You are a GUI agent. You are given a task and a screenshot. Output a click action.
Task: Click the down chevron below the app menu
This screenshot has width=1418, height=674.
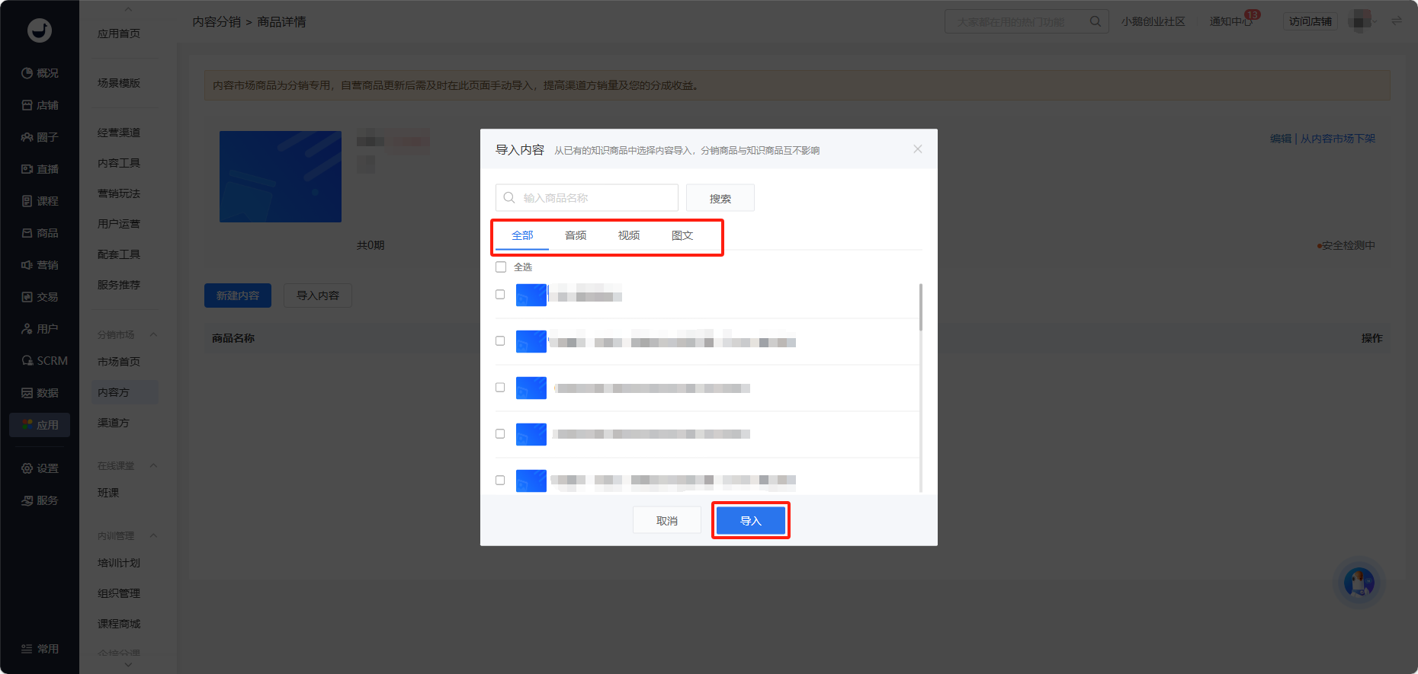click(x=128, y=665)
